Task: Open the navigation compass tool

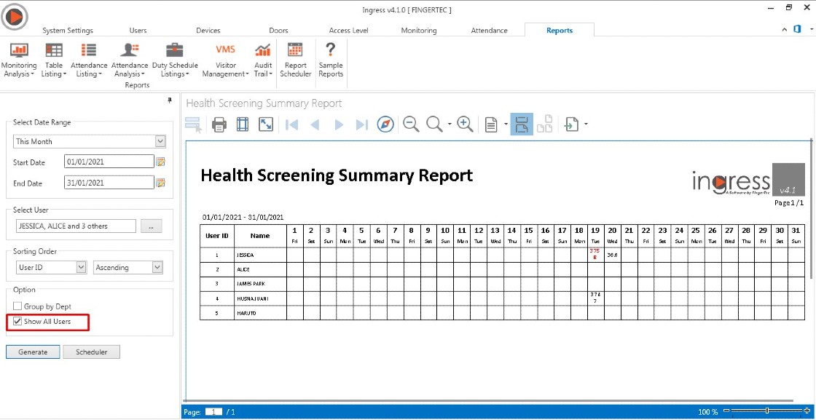Action: 385,124
